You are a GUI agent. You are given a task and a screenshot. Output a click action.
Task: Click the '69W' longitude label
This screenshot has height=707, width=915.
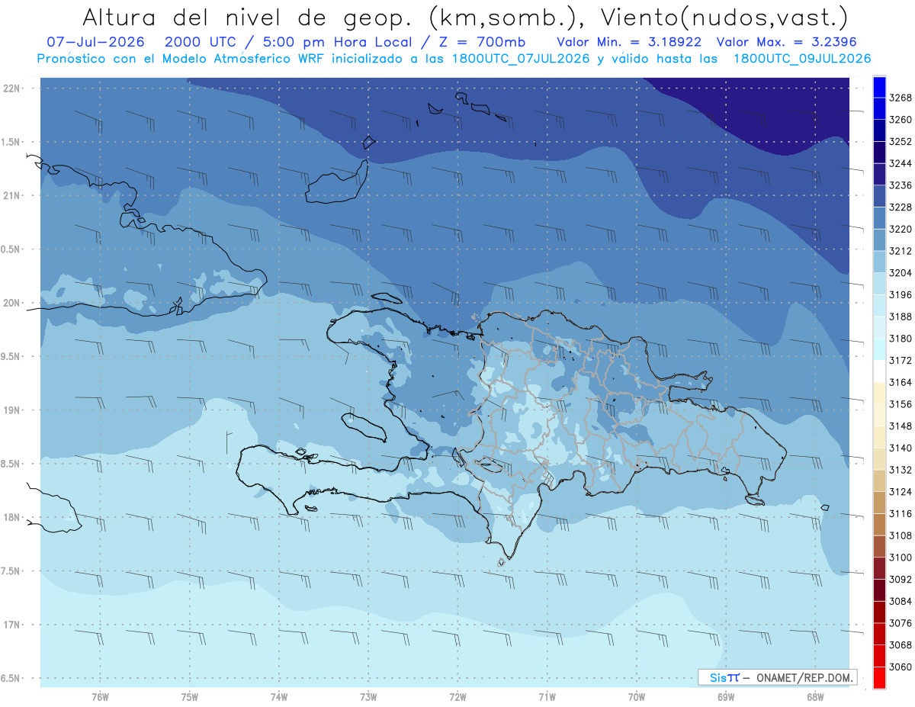coord(726,697)
